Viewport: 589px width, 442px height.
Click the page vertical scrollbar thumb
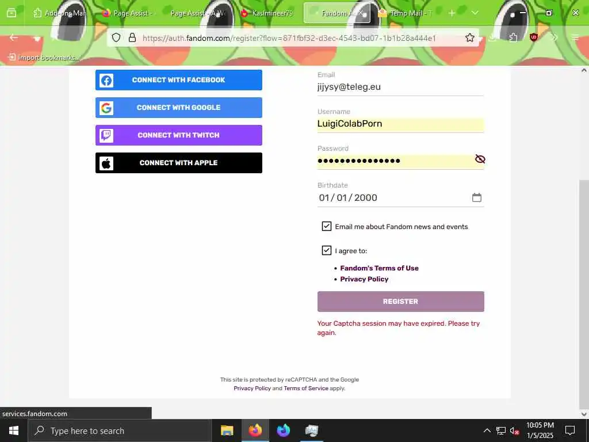tap(584, 294)
